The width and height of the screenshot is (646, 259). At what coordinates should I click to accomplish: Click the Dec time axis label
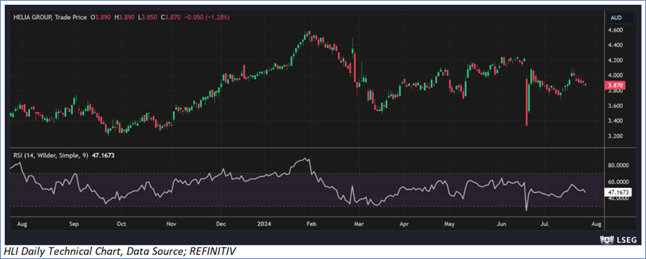[x=221, y=225]
